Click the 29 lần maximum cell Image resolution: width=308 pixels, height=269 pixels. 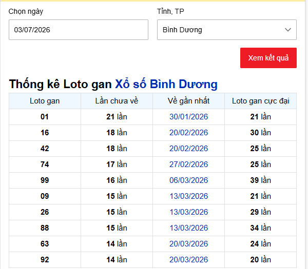coord(260,212)
